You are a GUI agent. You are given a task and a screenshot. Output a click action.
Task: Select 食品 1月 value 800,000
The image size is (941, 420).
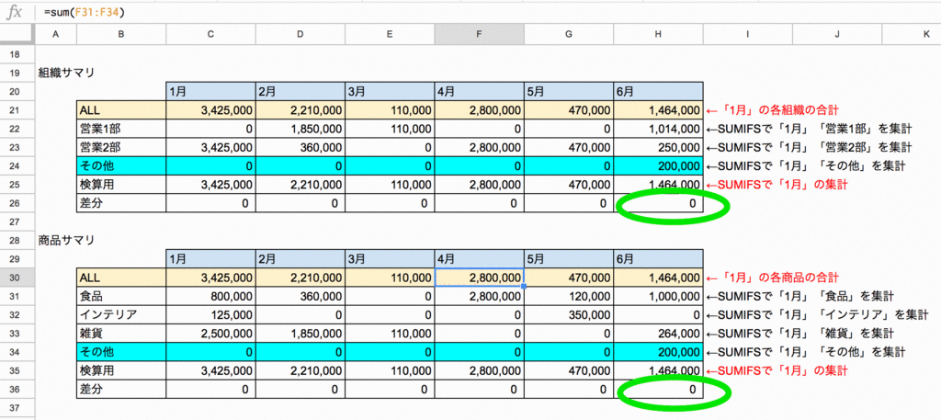coord(210,297)
